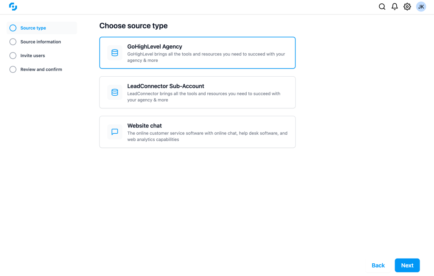
Task: Select the Source information step circle
Action: pyautogui.click(x=13, y=42)
